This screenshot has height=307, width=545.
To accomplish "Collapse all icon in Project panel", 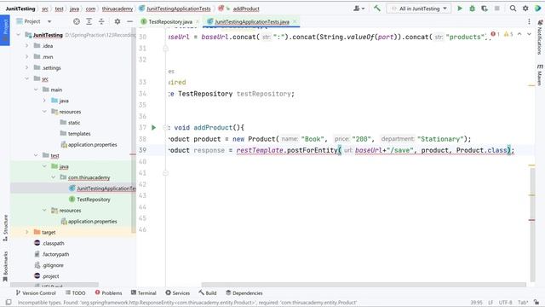I will click(101, 21).
